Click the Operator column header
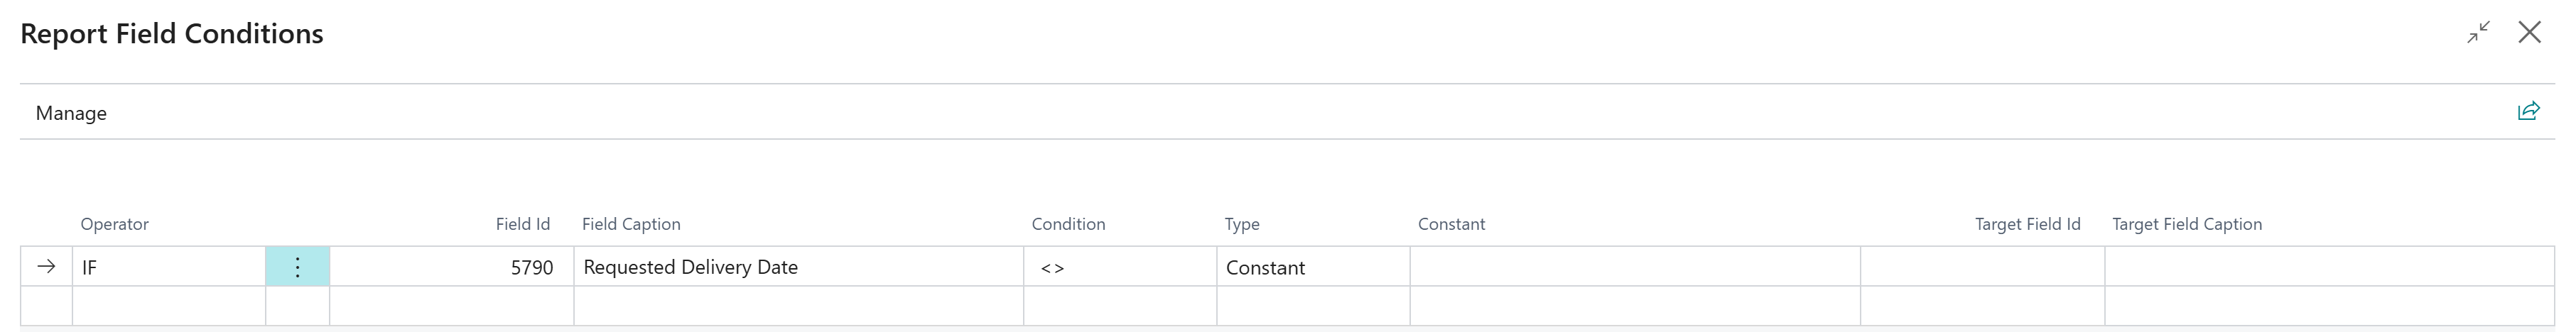 [x=115, y=224]
